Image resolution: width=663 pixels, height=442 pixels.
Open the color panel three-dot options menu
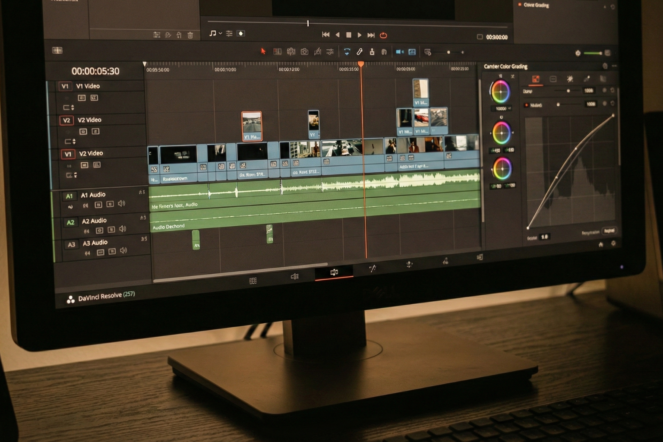point(614,66)
